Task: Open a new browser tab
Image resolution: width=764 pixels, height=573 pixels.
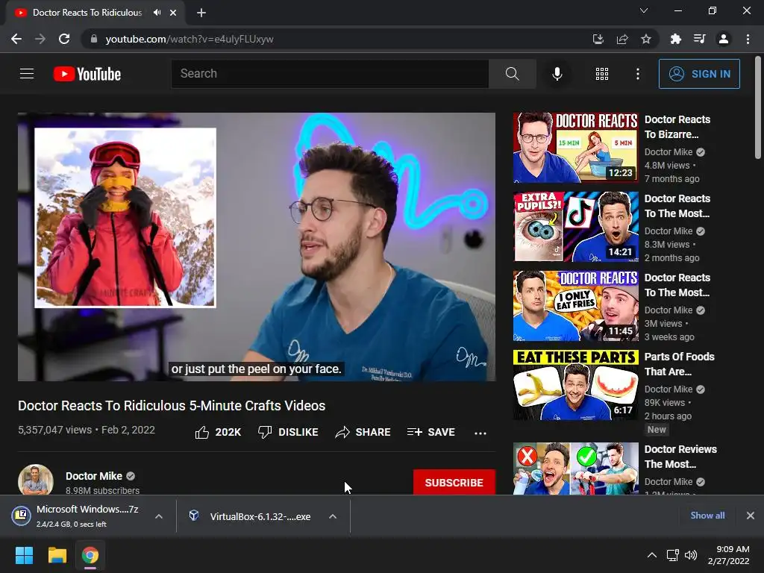Action: coord(201,13)
